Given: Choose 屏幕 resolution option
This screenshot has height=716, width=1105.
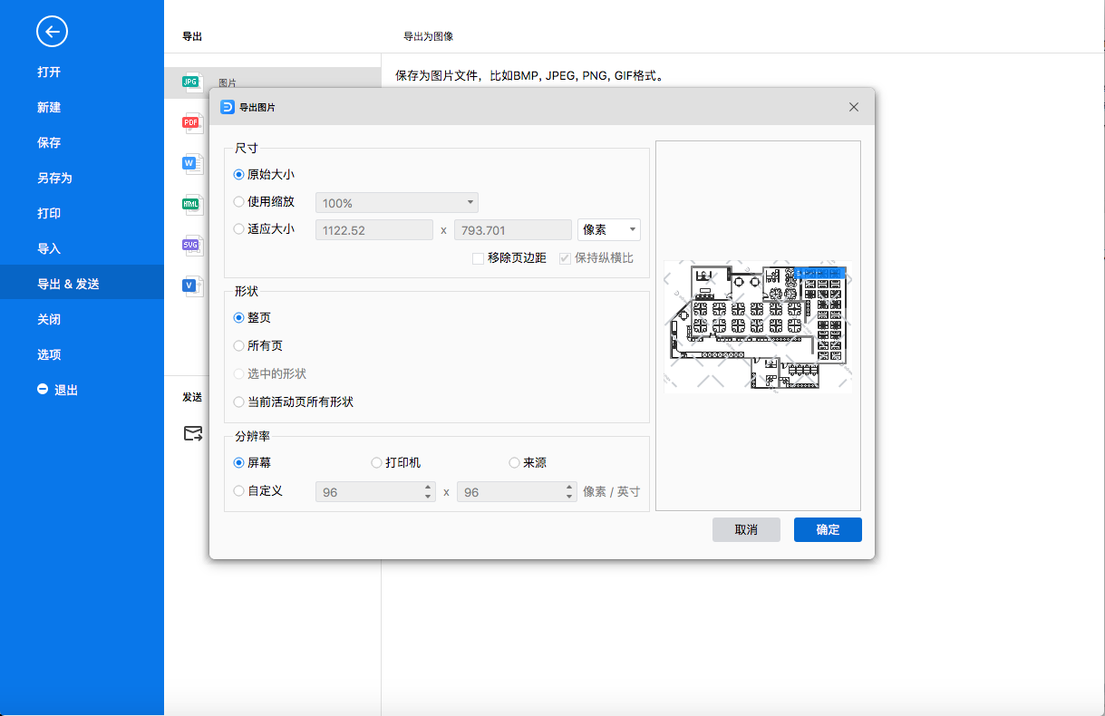Looking at the screenshot, I should (x=239, y=462).
